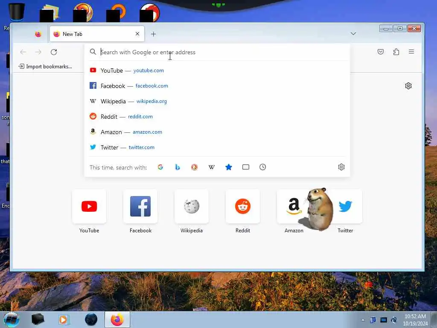Click the reload page button
This screenshot has height=328, width=437.
[x=54, y=52]
